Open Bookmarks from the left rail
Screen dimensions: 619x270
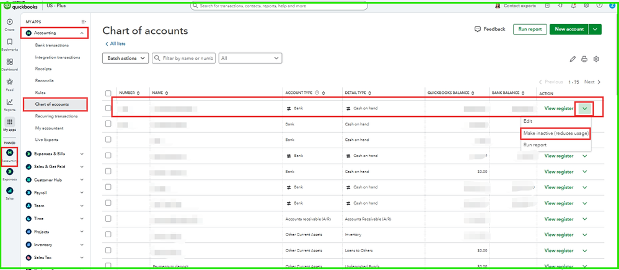[x=10, y=42]
